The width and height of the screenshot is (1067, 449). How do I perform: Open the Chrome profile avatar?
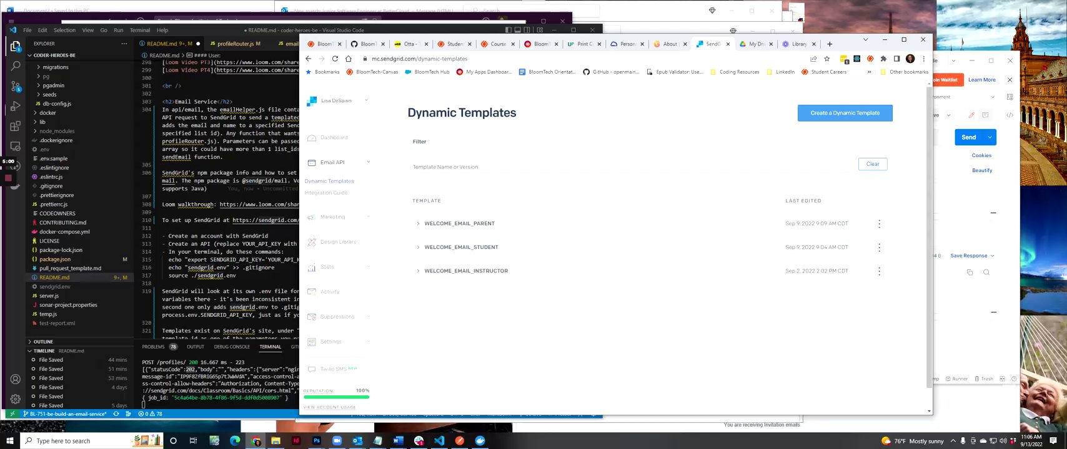(910, 59)
